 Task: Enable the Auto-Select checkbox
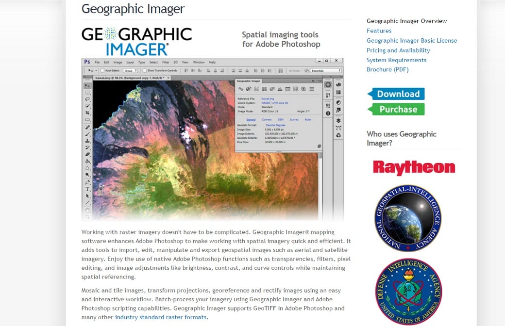102,71
